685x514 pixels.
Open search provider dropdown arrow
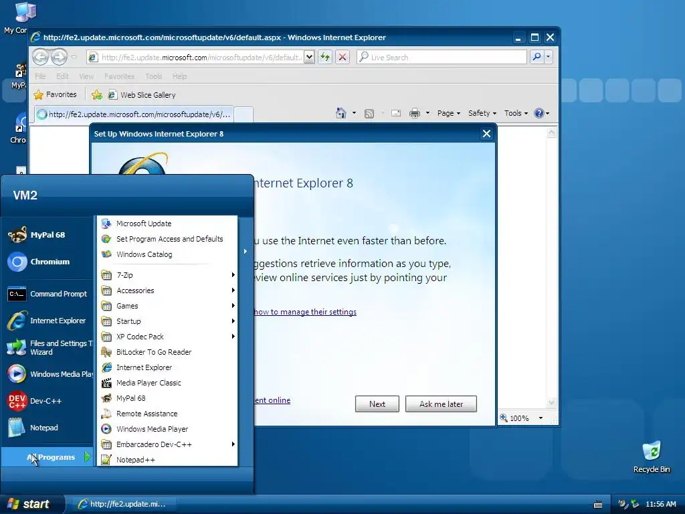(x=549, y=57)
